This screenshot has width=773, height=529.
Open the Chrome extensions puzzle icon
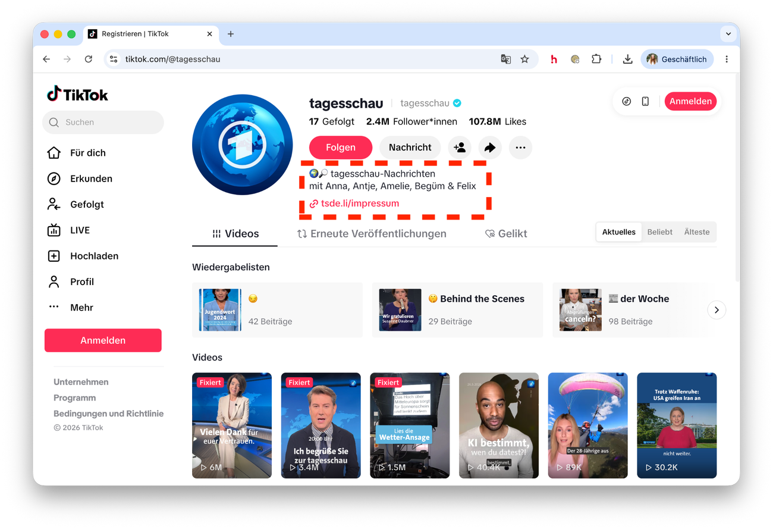pos(596,60)
